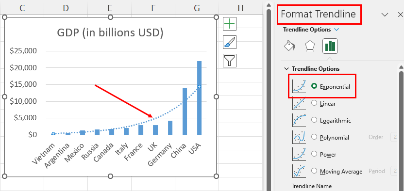Viewport: 404px width, 191px height.
Task: Select the Moving Average radio button
Action: (314, 171)
